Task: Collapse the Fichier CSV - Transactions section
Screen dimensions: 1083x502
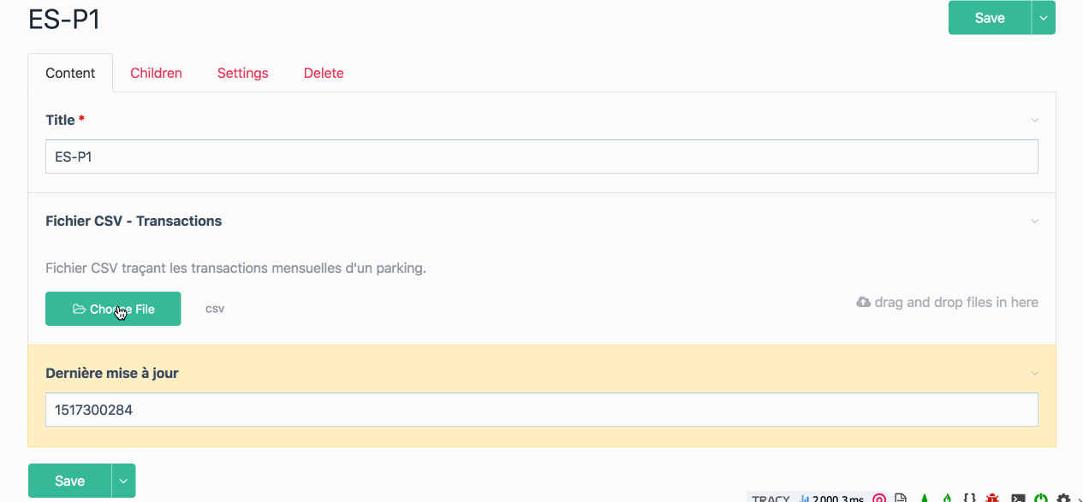Action: tap(1033, 221)
